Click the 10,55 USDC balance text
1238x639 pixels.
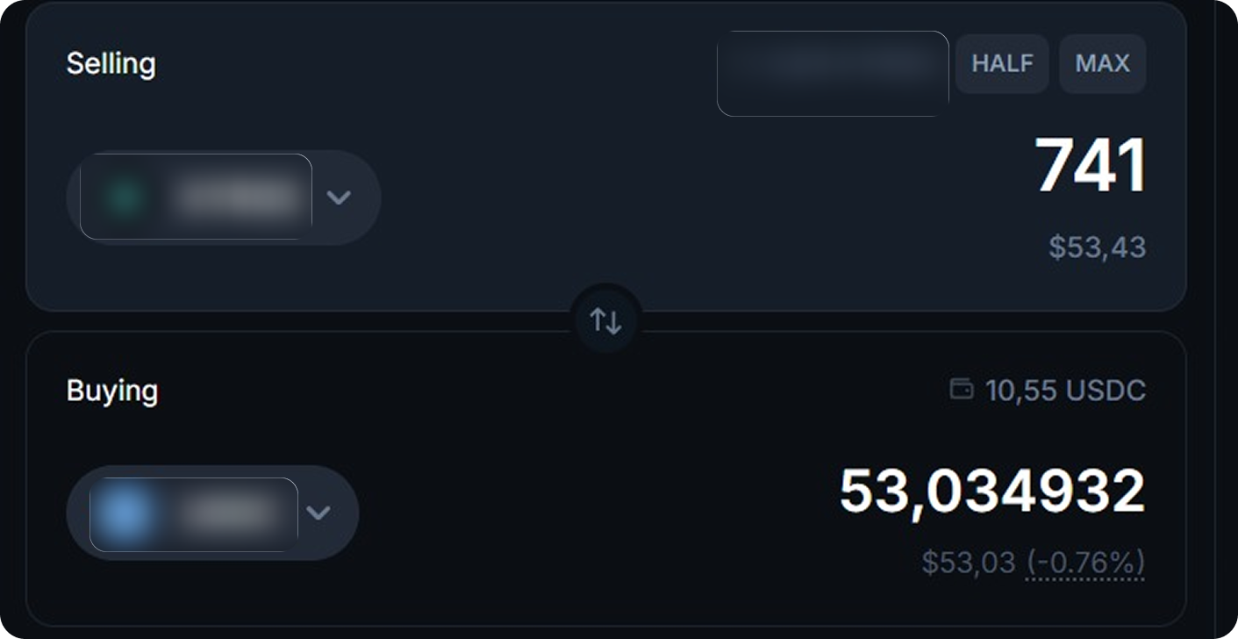tap(1064, 391)
